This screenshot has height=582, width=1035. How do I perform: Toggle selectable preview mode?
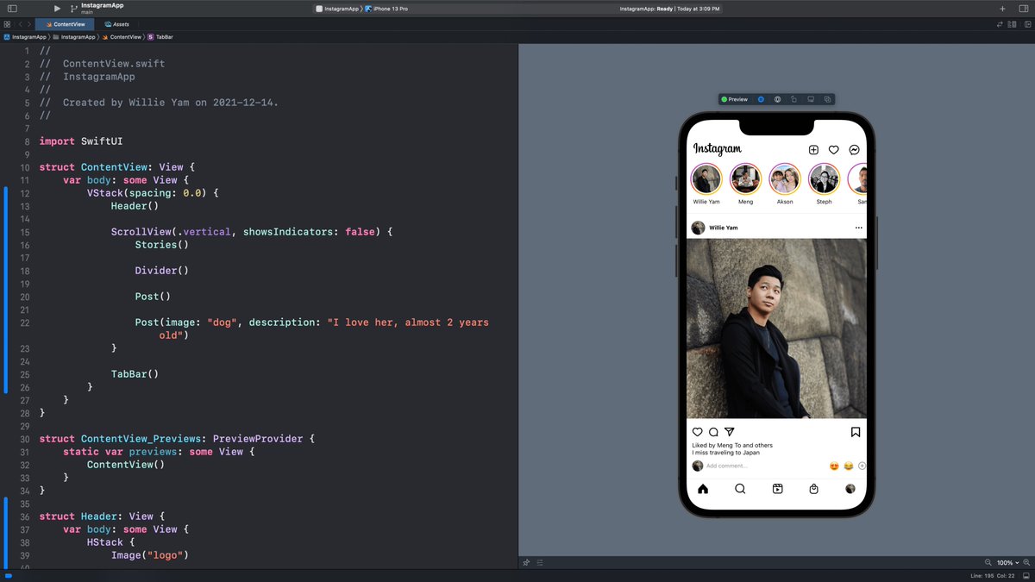pyautogui.click(x=777, y=99)
